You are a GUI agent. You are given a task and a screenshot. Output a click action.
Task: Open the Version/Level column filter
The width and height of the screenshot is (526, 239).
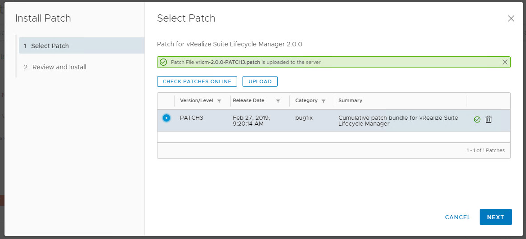(x=219, y=101)
